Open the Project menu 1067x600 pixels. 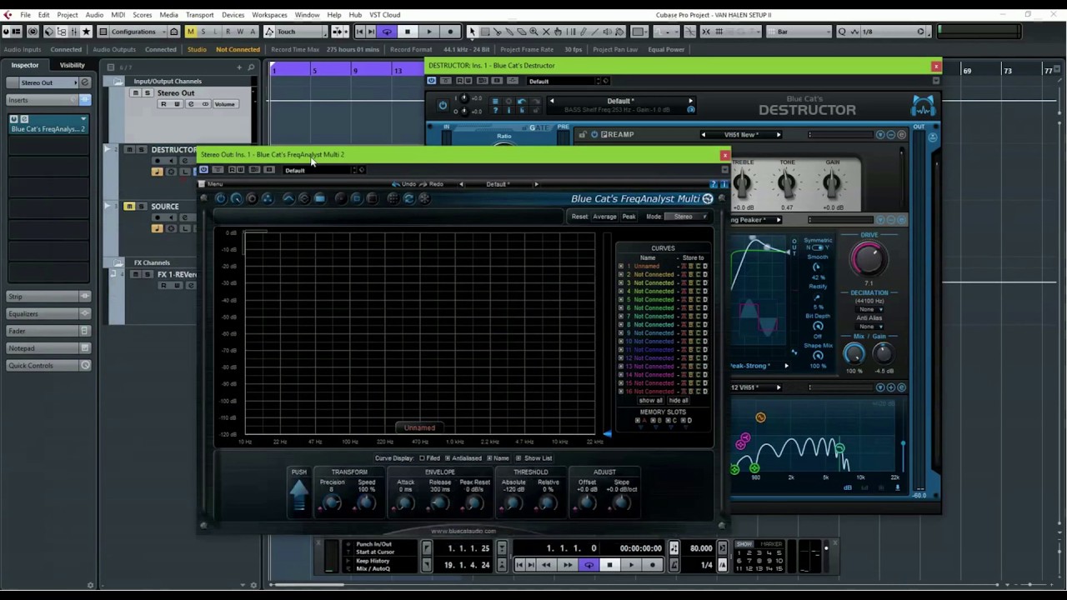(x=68, y=15)
